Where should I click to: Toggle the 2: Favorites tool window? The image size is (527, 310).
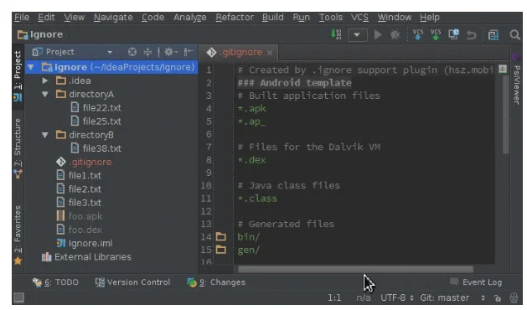pos(18,235)
